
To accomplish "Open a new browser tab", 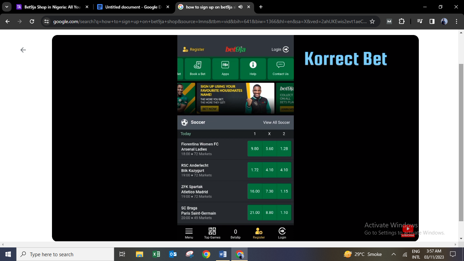I will pyautogui.click(x=261, y=7).
